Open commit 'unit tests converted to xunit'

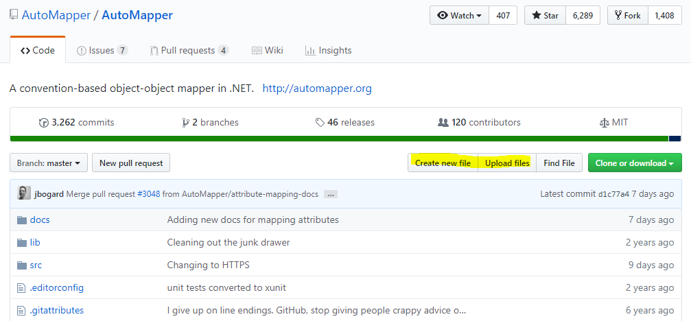coord(226,288)
